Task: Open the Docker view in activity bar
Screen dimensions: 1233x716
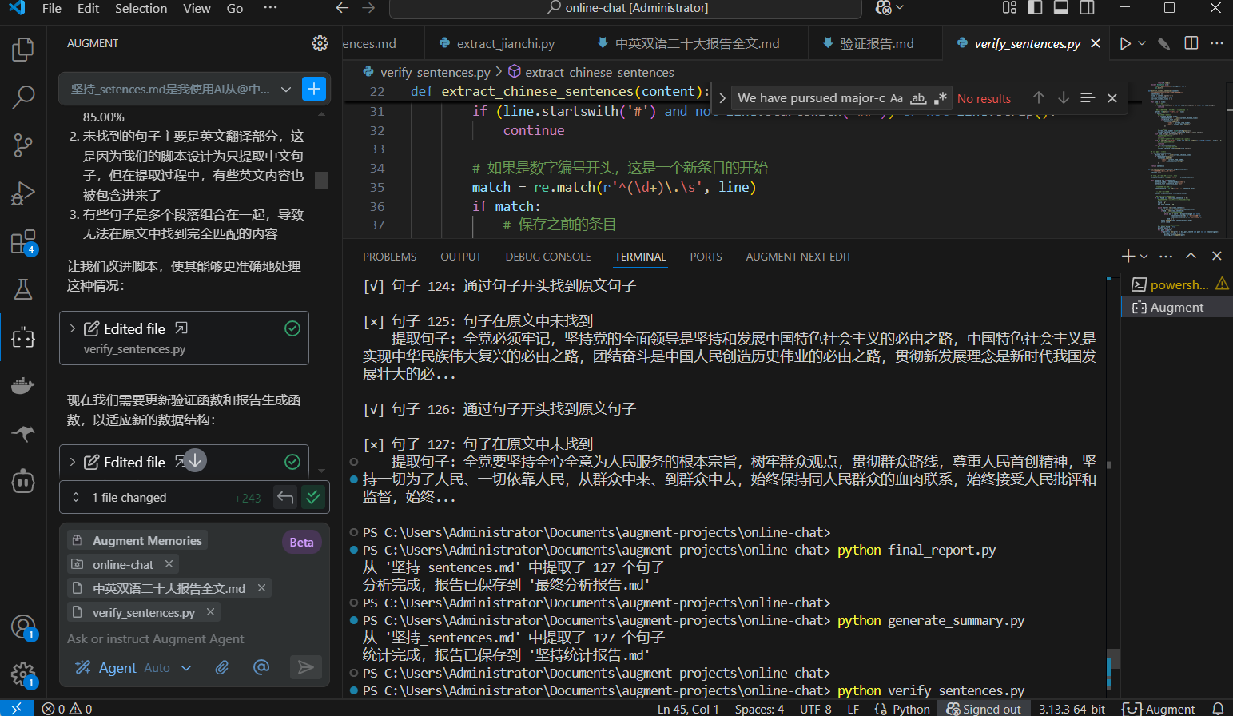Action: pyautogui.click(x=22, y=386)
